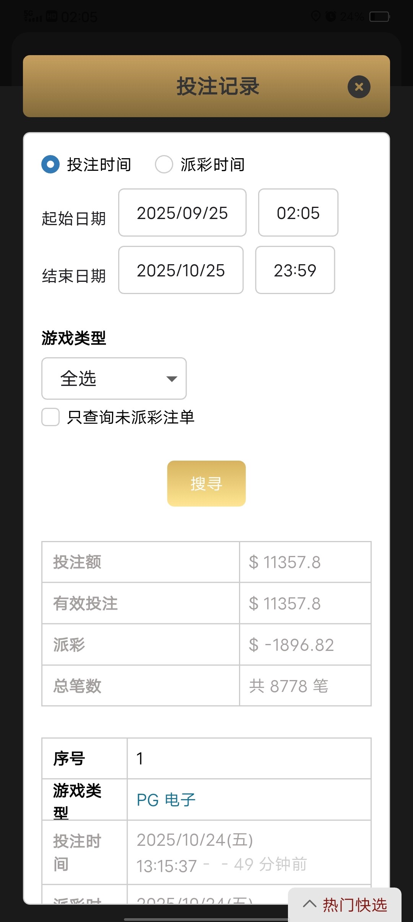Tap the alarm icon in status bar
413x922 pixels.
coord(330,16)
